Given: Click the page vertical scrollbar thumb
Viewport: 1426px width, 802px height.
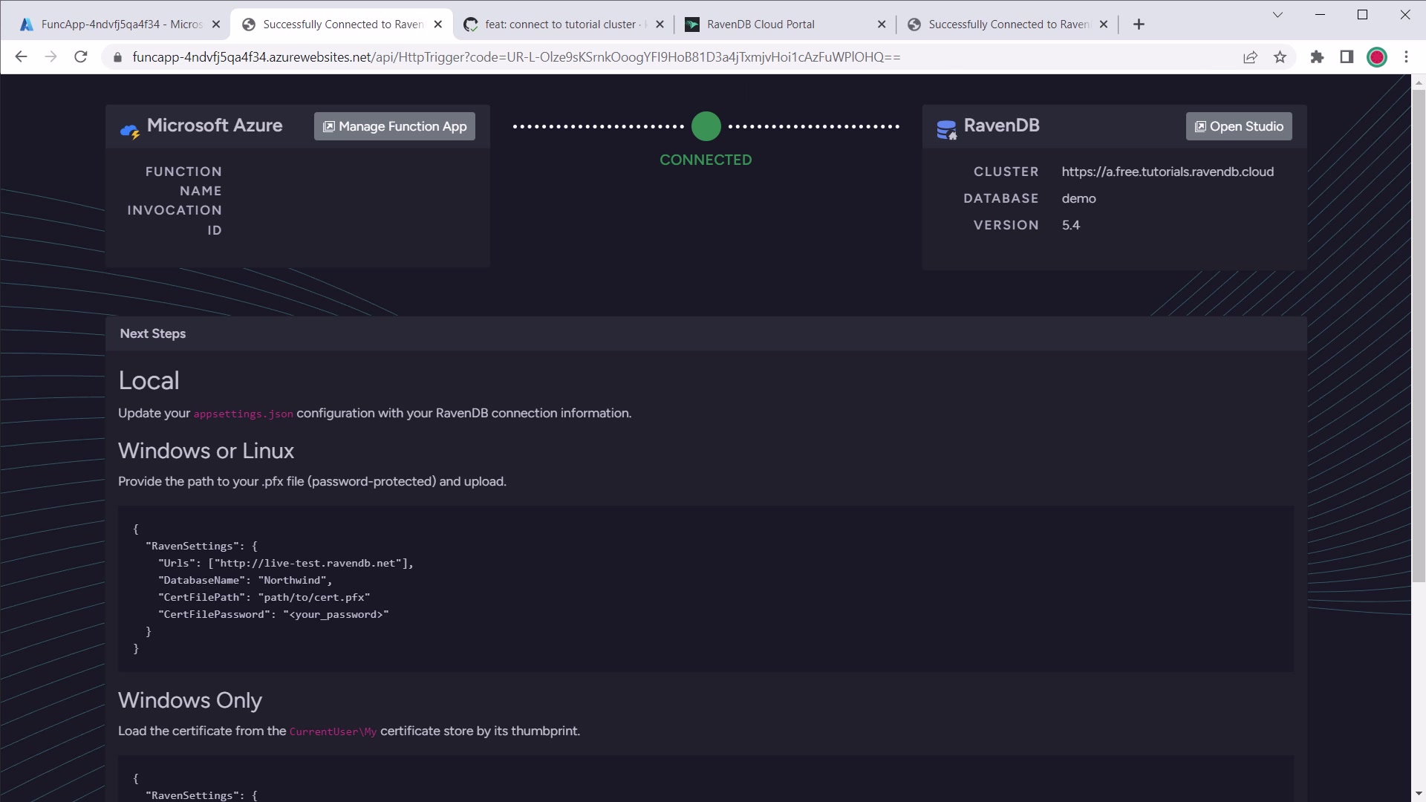Looking at the screenshot, I should 1419,336.
